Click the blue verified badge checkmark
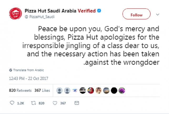This screenshot has width=169, height=114. tap(100, 11)
